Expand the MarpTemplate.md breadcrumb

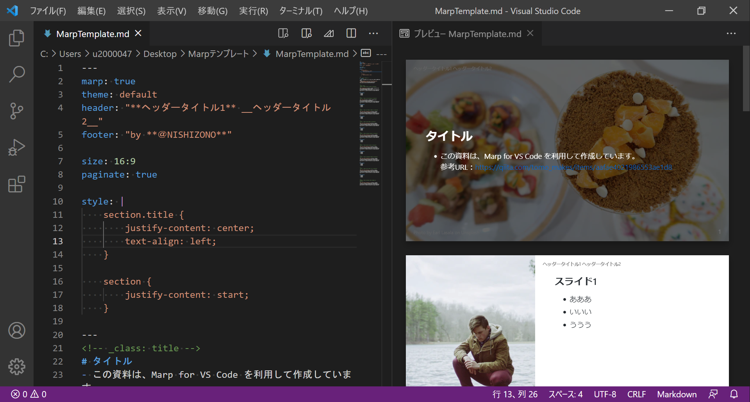coord(312,54)
